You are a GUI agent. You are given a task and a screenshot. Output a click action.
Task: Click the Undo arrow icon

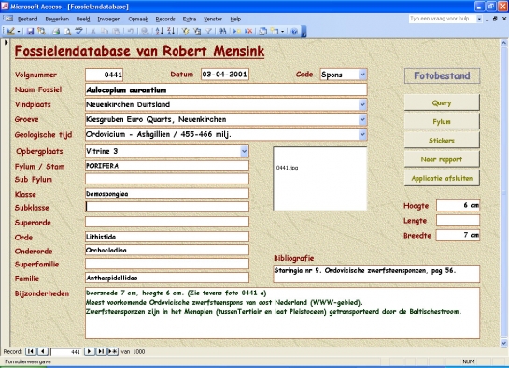coord(130,31)
